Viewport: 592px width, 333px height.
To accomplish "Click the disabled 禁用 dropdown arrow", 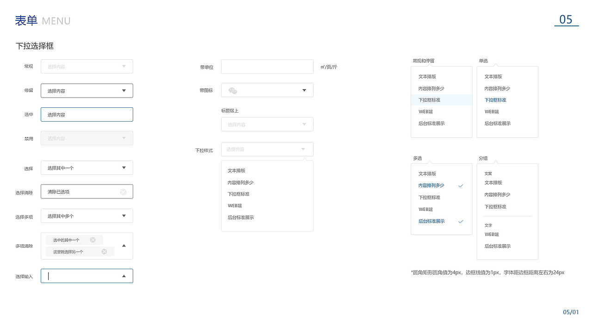I will tap(124, 138).
